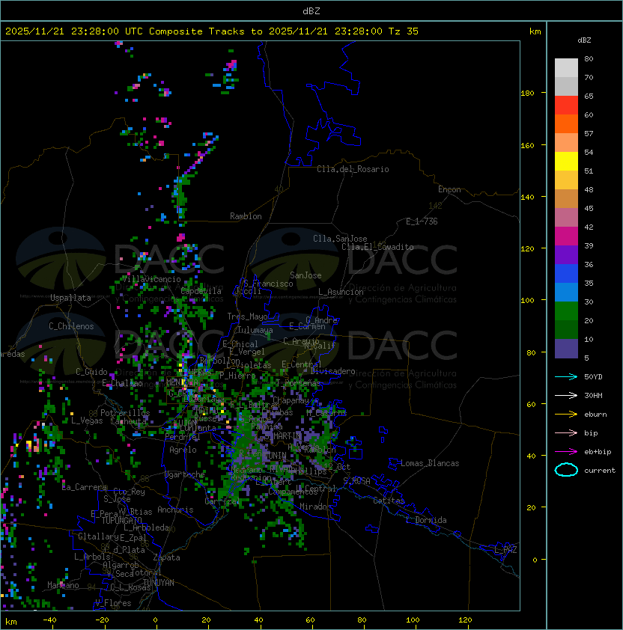Click the '57' value on the dBZ scale
The width and height of the screenshot is (623, 630).
pyautogui.click(x=589, y=133)
